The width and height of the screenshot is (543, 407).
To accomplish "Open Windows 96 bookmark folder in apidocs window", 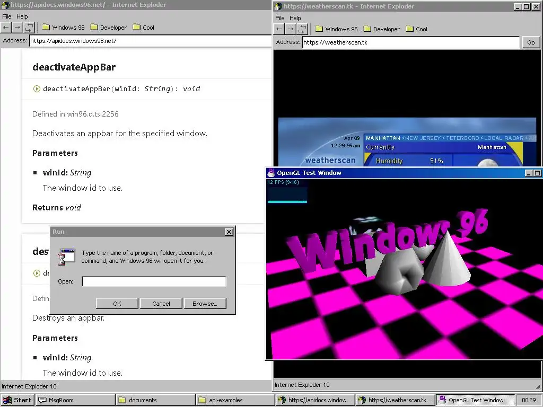I will (x=63, y=28).
